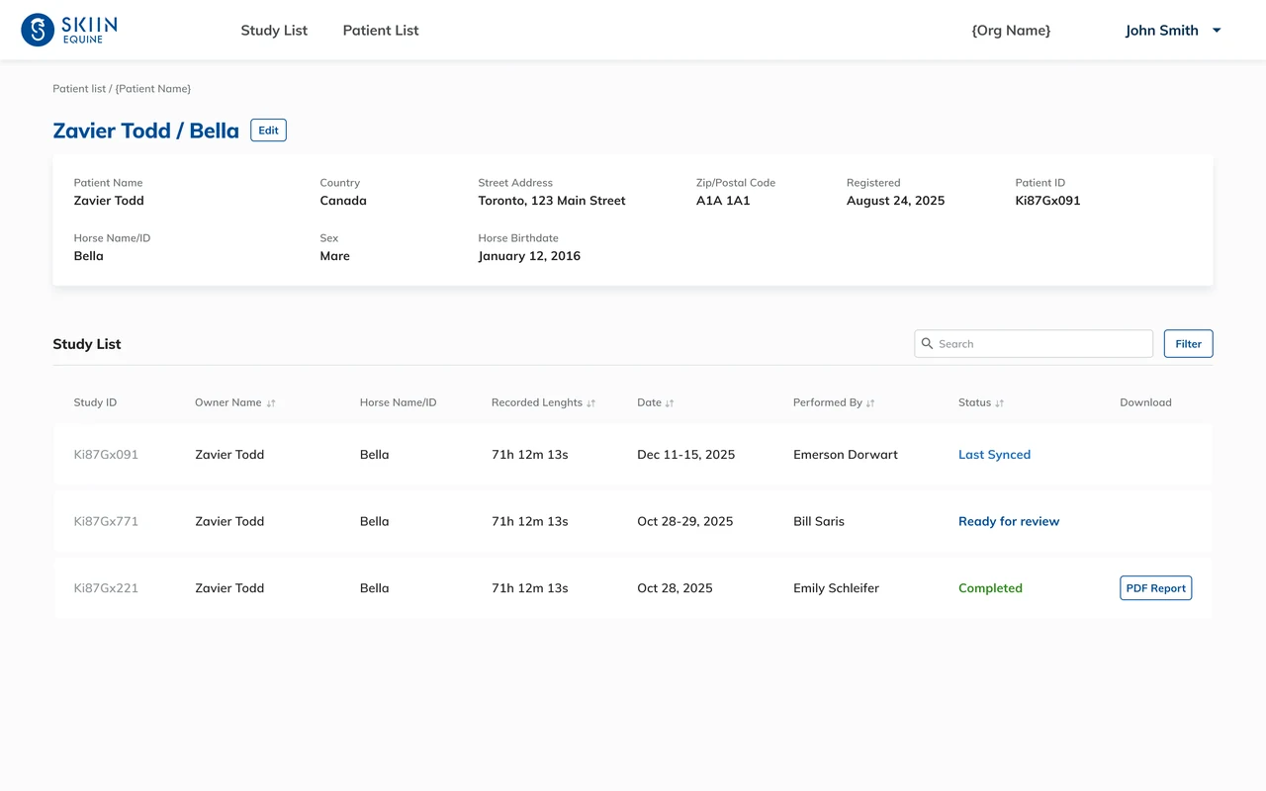1266x791 pixels.
Task: Click date Oct 28-29, 2025
Action: pyautogui.click(x=684, y=521)
